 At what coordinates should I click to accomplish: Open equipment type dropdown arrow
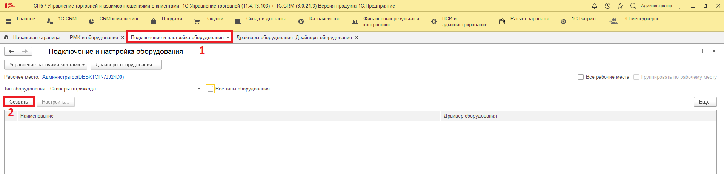(x=199, y=89)
